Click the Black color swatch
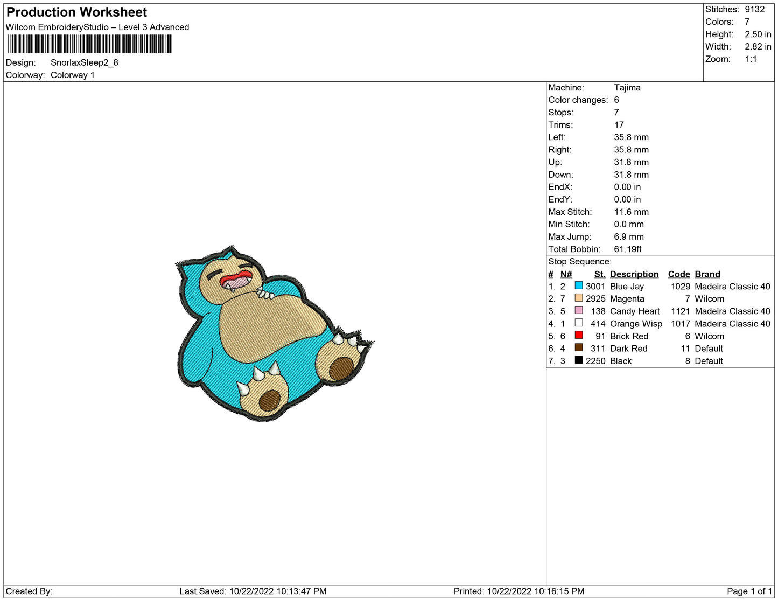 [x=579, y=360]
